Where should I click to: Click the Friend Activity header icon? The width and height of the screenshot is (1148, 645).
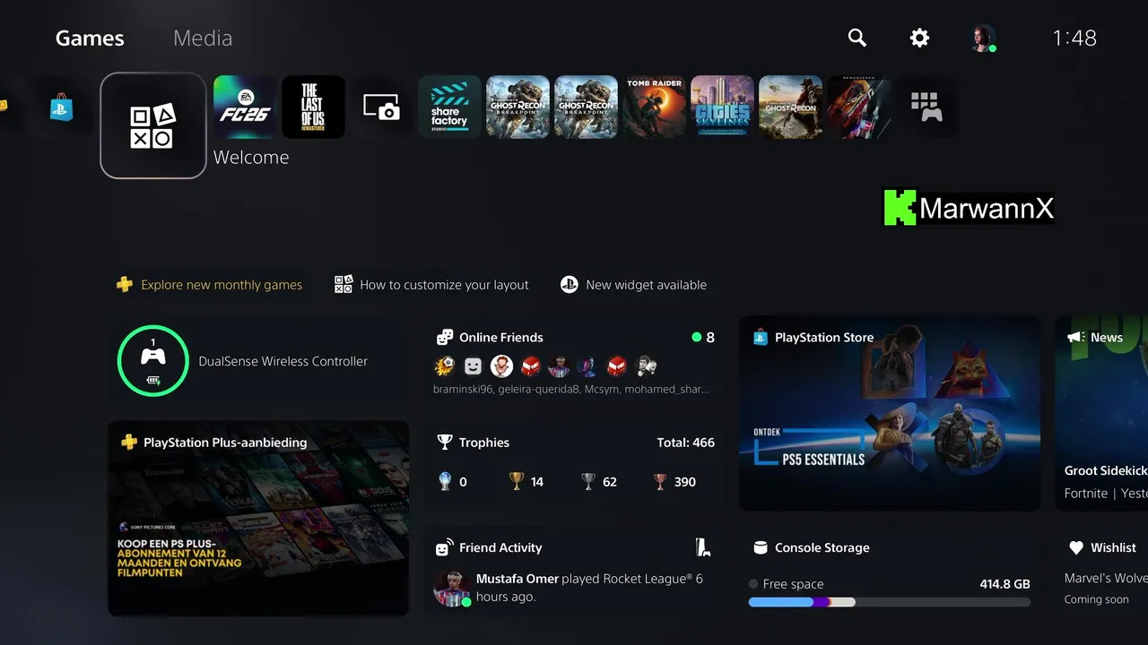coord(444,547)
